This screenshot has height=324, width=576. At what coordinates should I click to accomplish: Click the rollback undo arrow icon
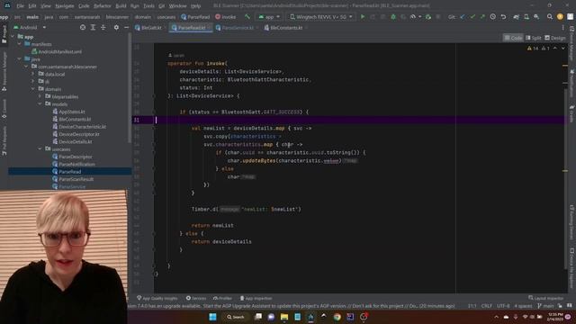[x=503, y=17]
